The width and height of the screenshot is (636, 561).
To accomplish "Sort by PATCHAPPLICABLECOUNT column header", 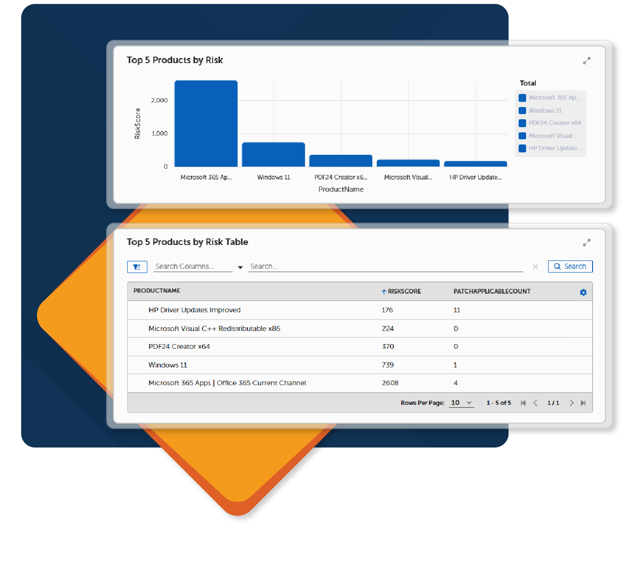I will pos(492,291).
